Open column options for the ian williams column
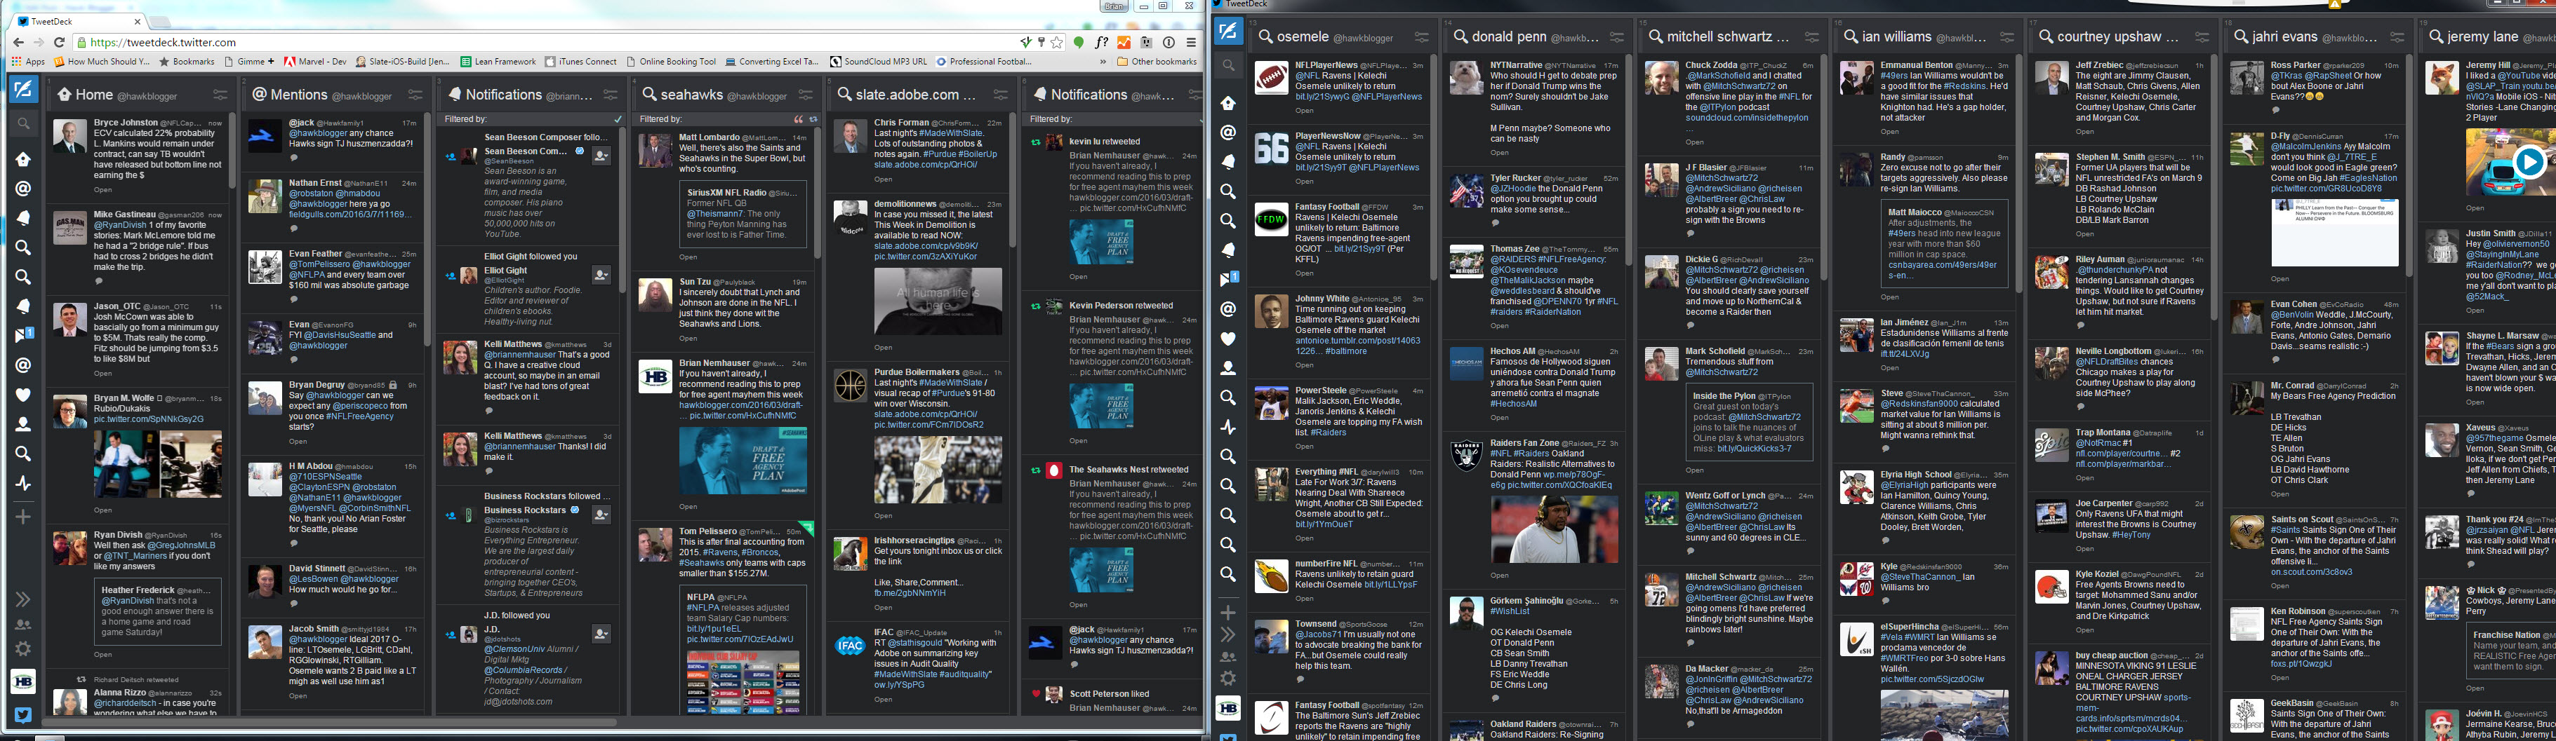2556x741 pixels. pyautogui.click(x=2007, y=36)
